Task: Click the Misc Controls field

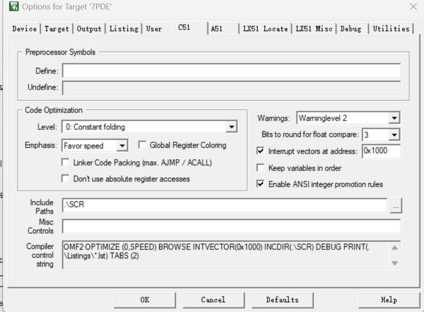Action: click(231, 227)
